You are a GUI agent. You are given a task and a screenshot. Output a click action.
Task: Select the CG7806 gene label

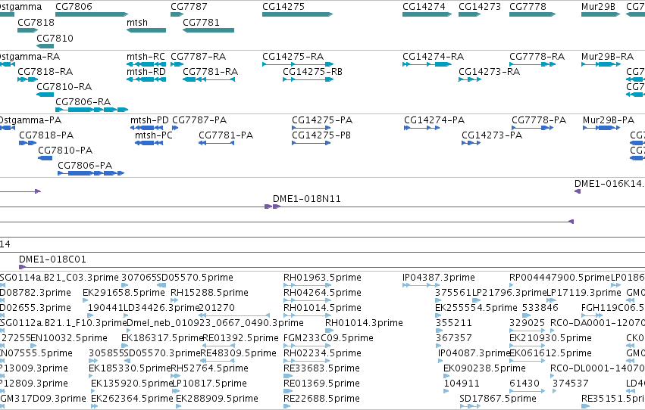coord(74,7)
